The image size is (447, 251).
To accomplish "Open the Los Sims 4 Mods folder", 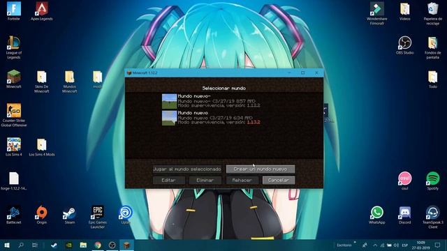I will click(x=42, y=146).
